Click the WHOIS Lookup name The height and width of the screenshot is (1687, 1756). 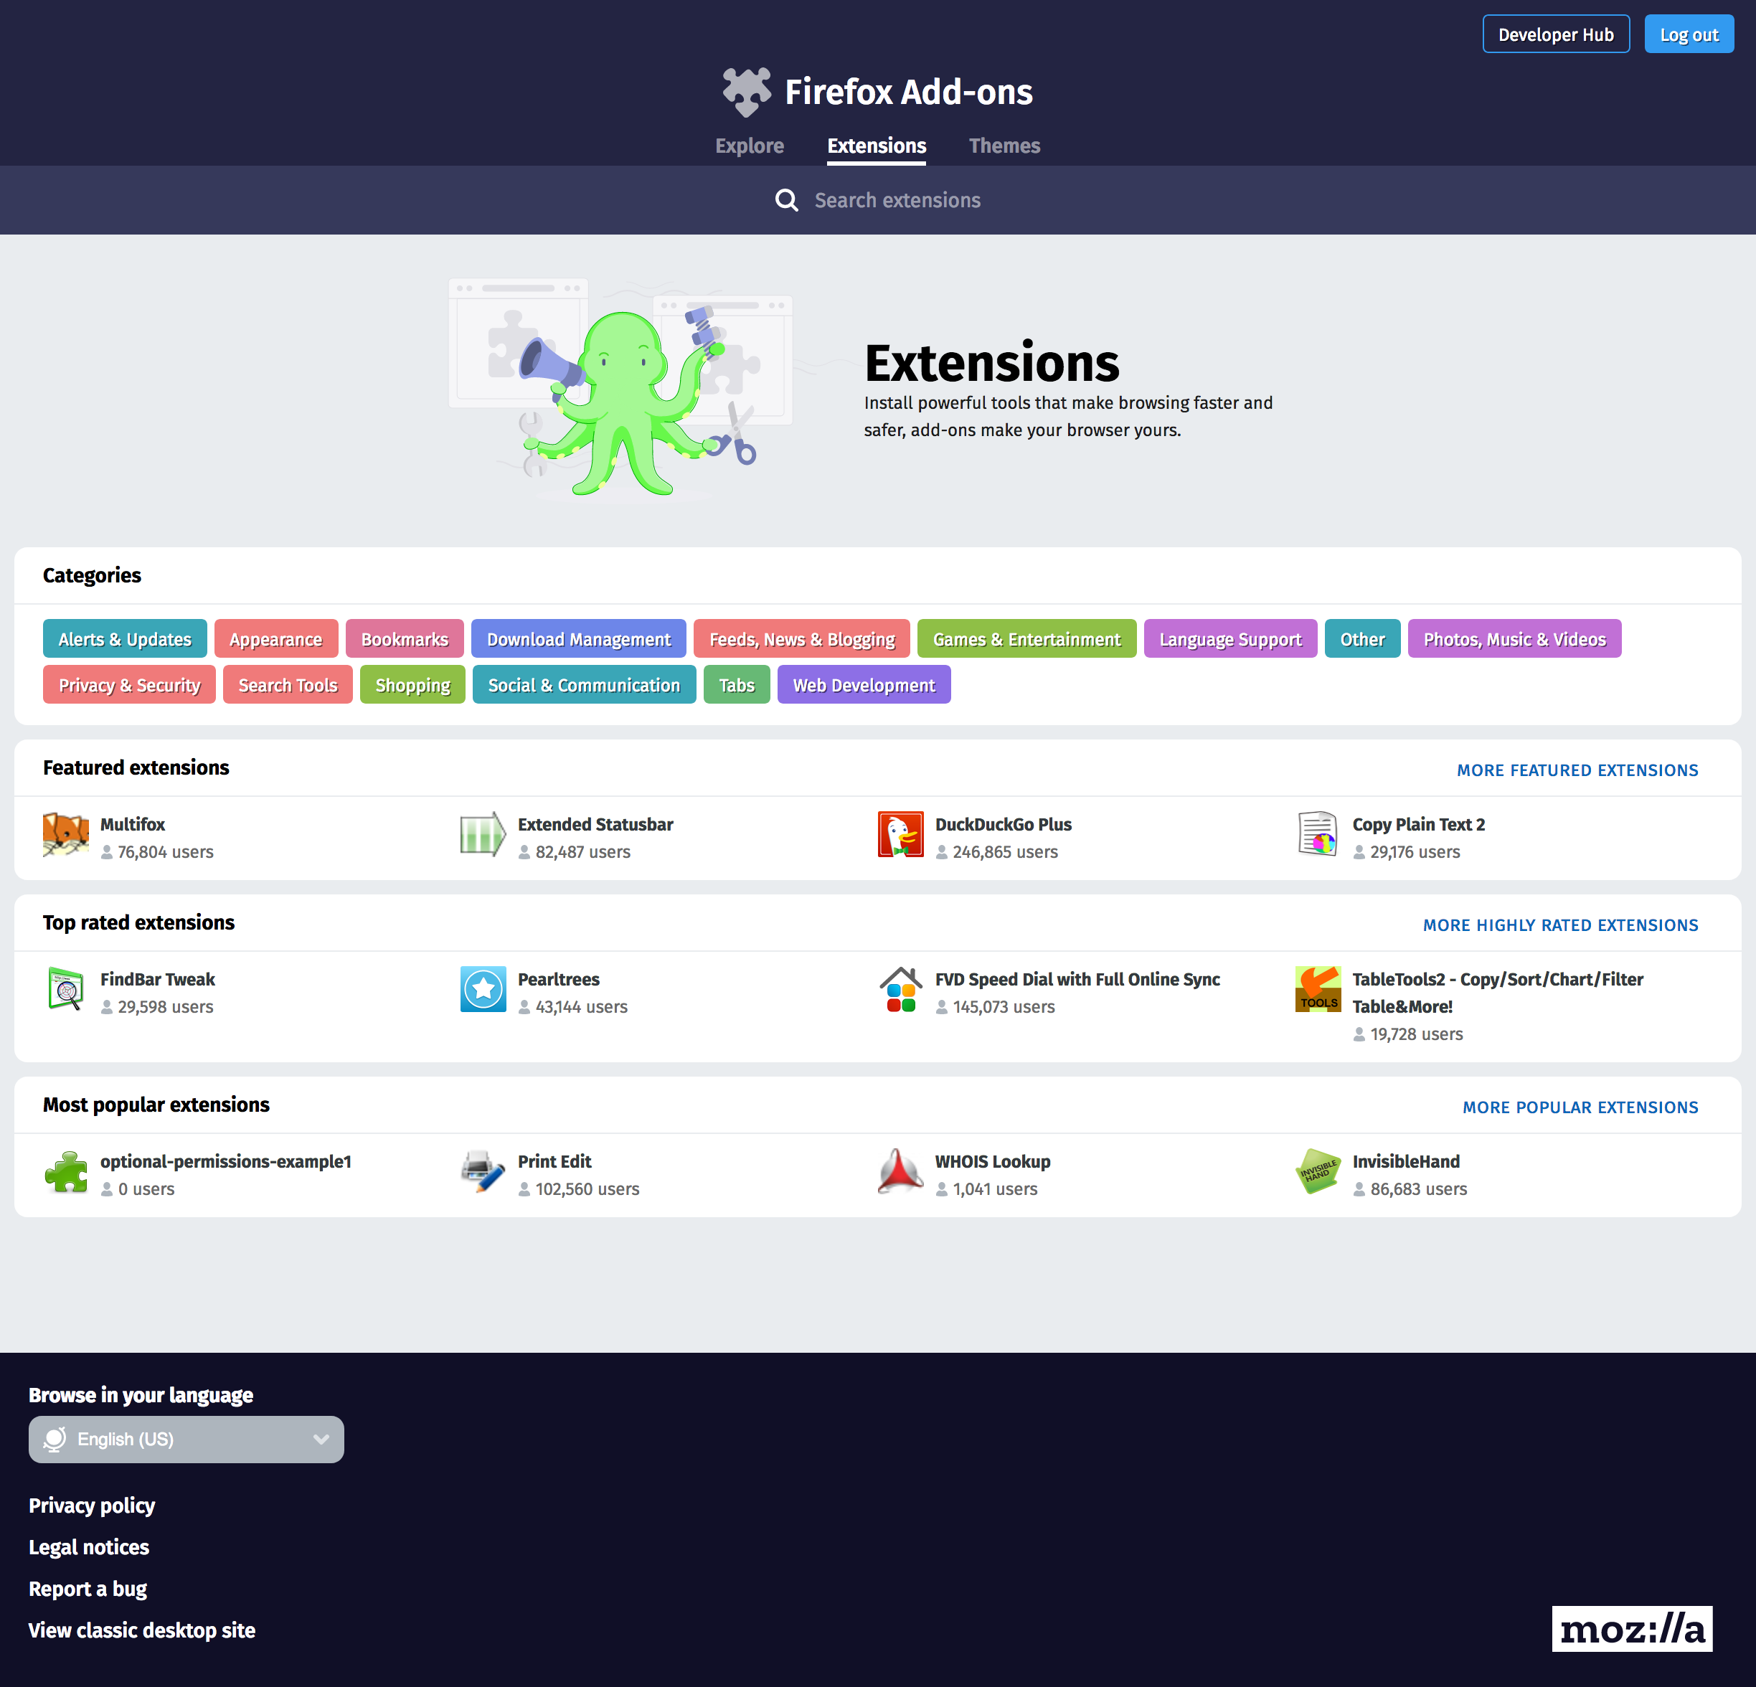993,1161
